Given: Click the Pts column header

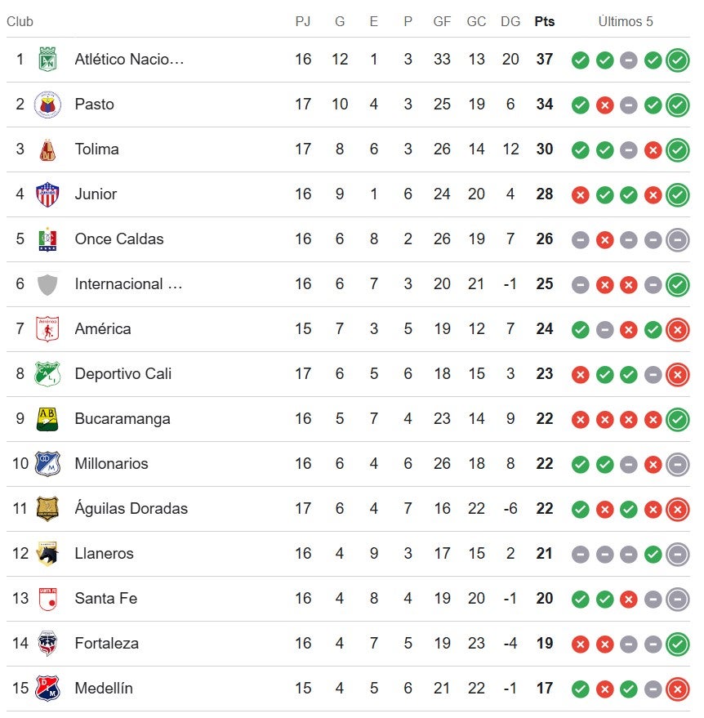Looking at the screenshot, I should (545, 22).
